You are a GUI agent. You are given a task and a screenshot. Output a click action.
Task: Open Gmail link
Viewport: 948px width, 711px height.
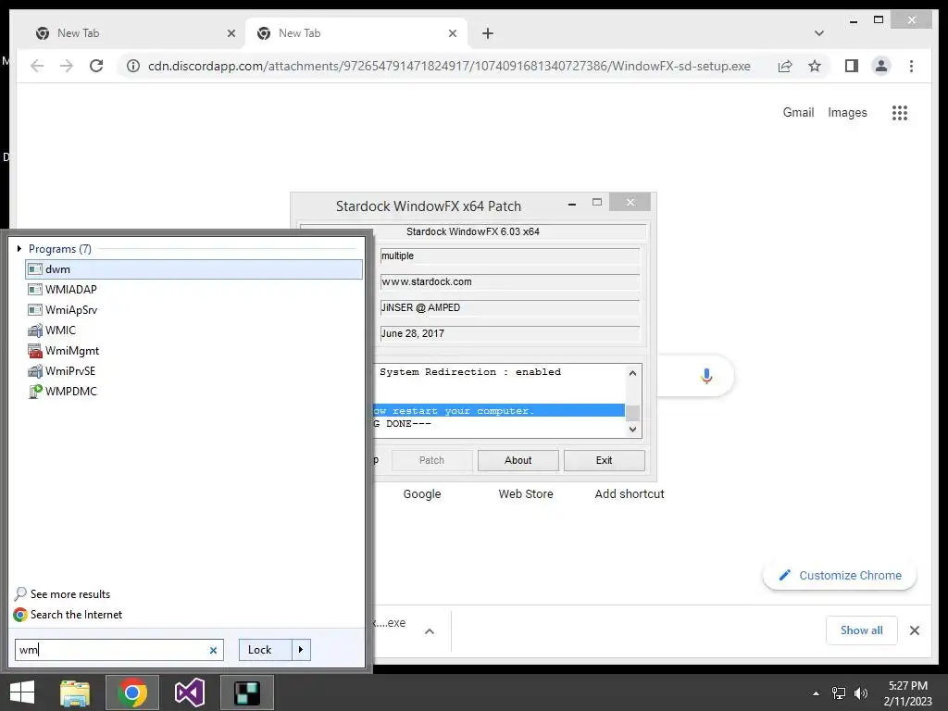pyautogui.click(x=798, y=112)
